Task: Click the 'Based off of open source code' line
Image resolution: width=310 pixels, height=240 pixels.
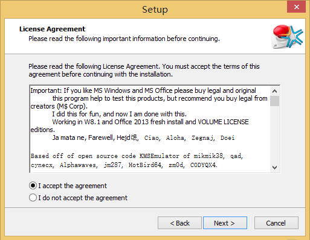Action: (x=137, y=156)
